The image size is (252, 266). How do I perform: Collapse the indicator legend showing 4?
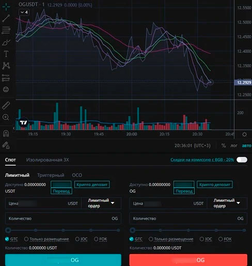pyautogui.click(x=24, y=12)
